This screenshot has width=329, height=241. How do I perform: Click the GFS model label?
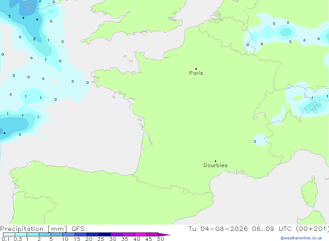click(x=78, y=229)
